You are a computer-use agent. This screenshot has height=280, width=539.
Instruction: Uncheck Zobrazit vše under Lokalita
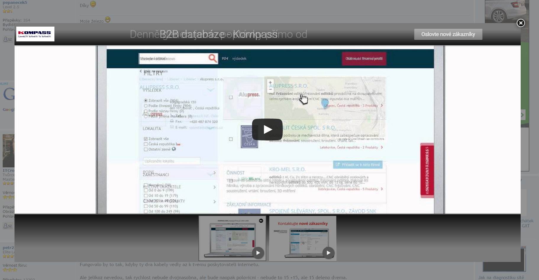click(146, 139)
